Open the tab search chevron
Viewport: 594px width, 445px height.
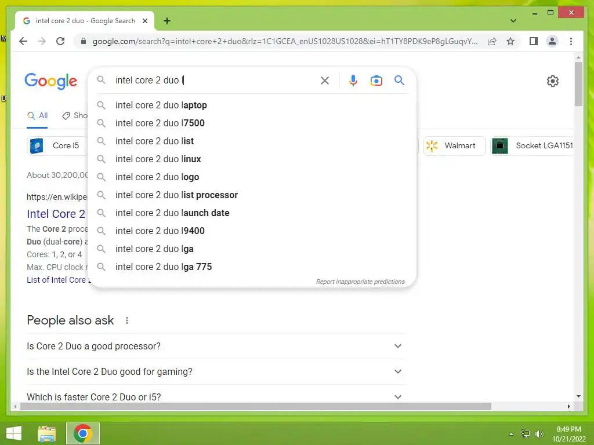(513, 21)
